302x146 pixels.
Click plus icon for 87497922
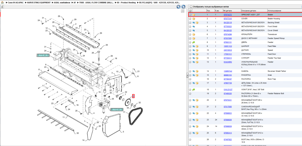coord(190,139)
